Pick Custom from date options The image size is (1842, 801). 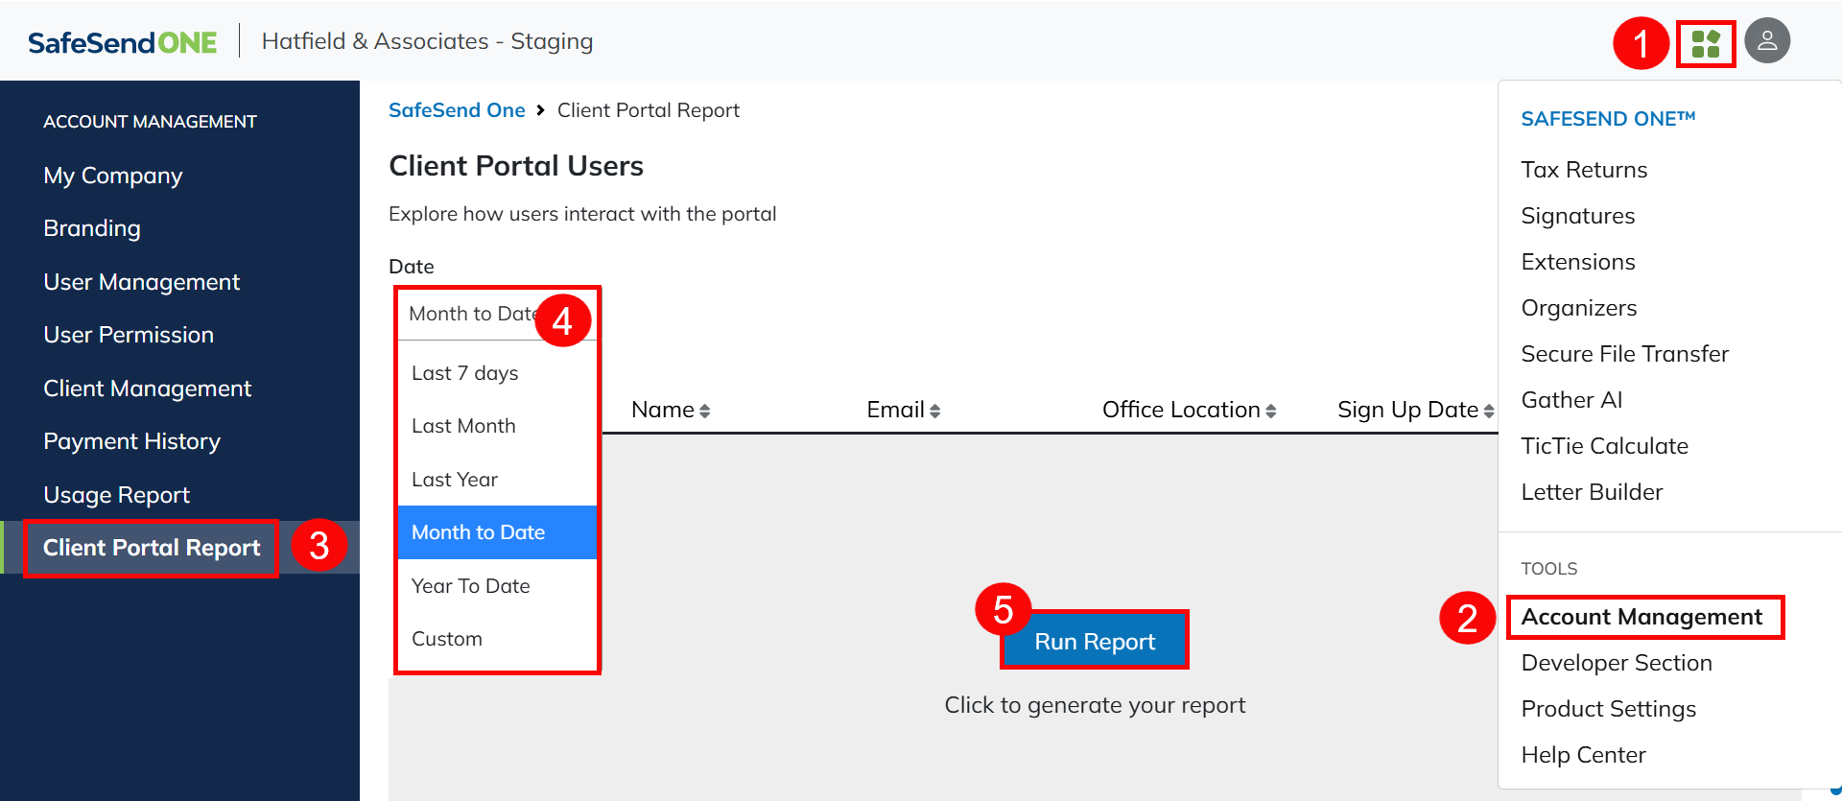447,639
